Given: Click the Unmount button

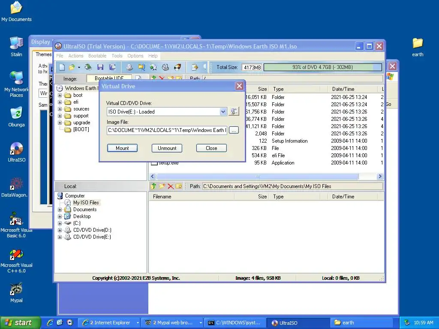Looking at the screenshot, I should coord(167,148).
